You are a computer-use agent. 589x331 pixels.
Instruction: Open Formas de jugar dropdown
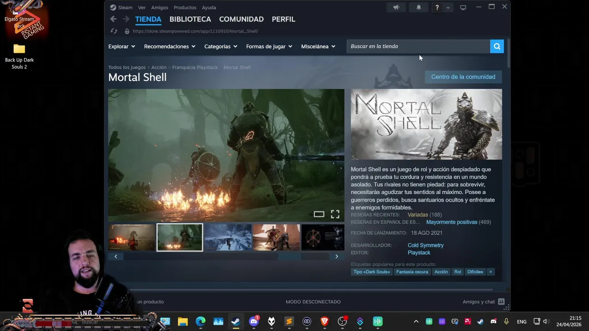(269, 46)
